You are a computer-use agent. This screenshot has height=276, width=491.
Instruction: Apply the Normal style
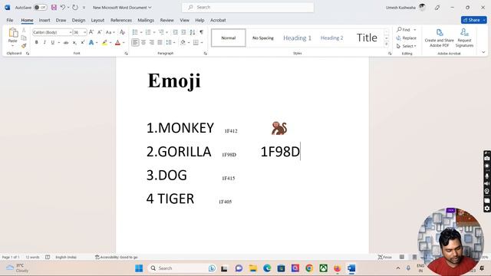coord(229,38)
